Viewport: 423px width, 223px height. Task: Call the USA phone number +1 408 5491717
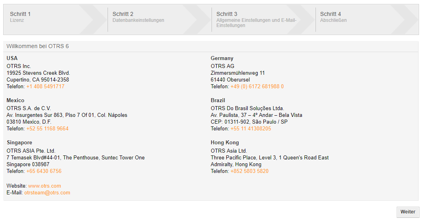pos(45,87)
